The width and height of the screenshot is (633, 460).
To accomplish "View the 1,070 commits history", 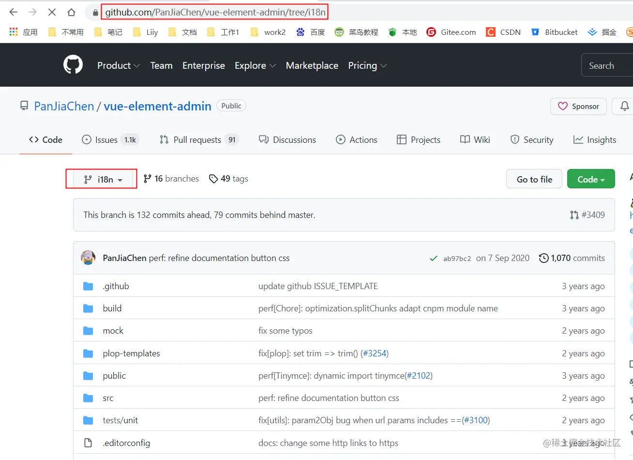I will tap(572, 258).
